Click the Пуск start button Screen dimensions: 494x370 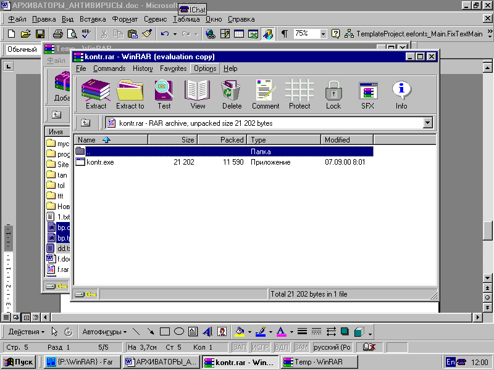tap(19, 362)
